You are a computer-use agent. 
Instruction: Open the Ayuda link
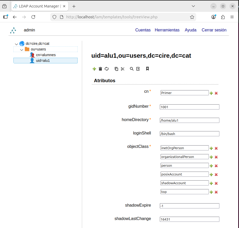tap(191, 30)
